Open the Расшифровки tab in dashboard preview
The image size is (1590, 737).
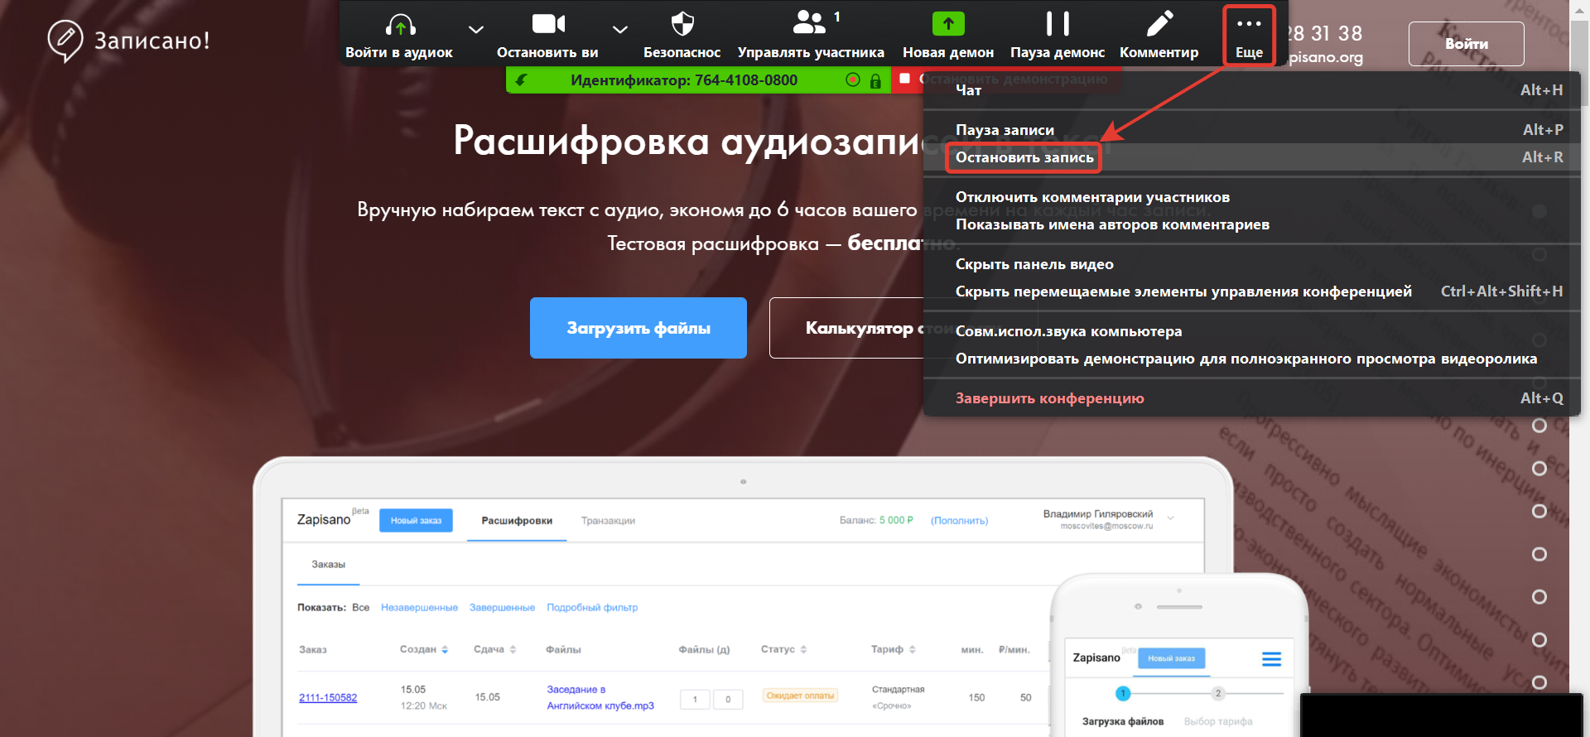point(517,521)
